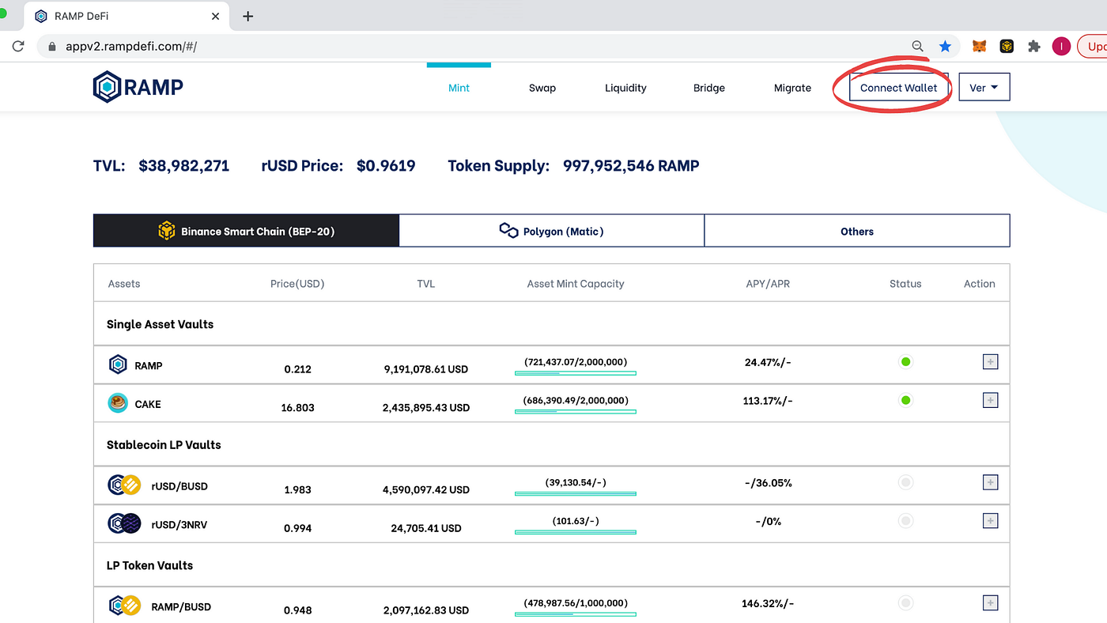Click the RAMP/BUSD APY value "146.32%/-"
This screenshot has width=1107, height=623.
[769, 603]
